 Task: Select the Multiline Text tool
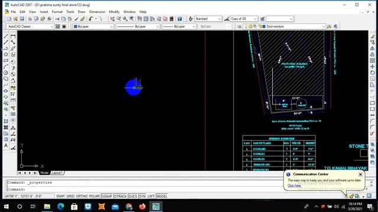(6, 145)
